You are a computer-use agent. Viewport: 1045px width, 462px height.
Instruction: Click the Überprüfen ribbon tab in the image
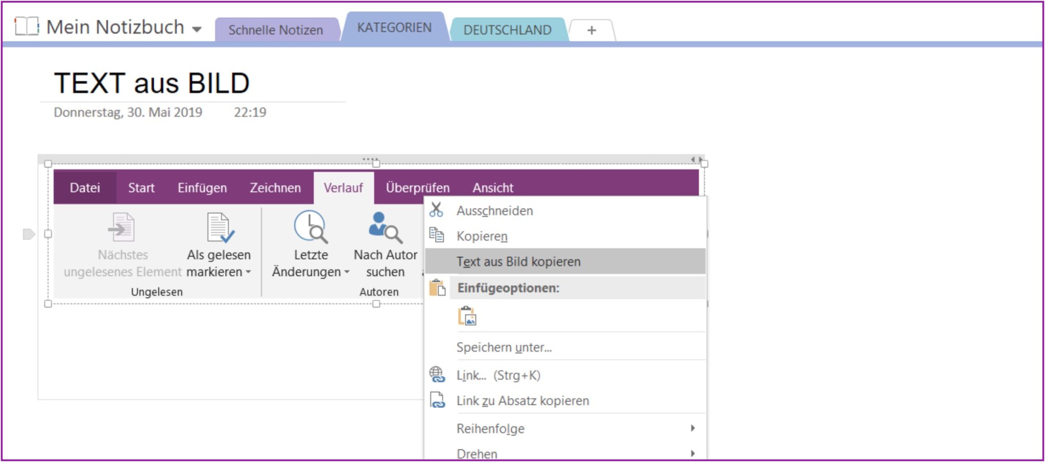pyautogui.click(x=417, y=188)
